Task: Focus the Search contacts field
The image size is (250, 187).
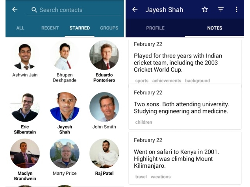Action: point(74,10)
